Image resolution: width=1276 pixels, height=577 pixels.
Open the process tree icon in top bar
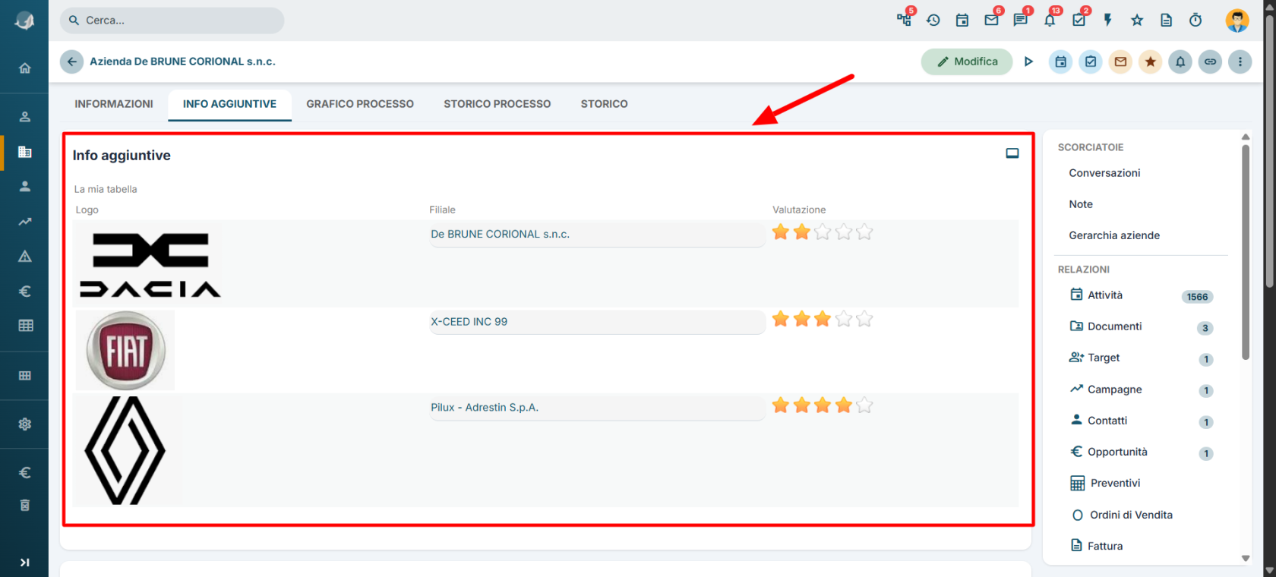tap(904, 20)
